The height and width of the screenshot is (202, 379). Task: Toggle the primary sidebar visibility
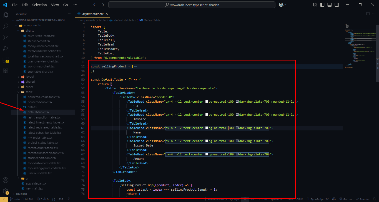click(x=322, y=5)
